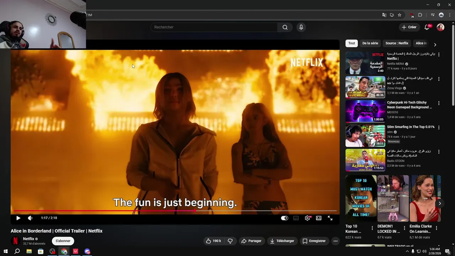Show more filter chips with arrow
The width and height of the screenshot is (455, 256).
435,44
